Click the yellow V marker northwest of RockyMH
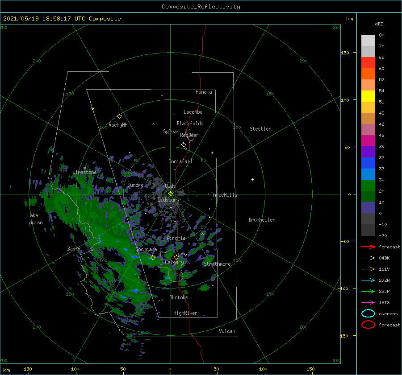Screen dimensions: 402x375 (93, 109)
